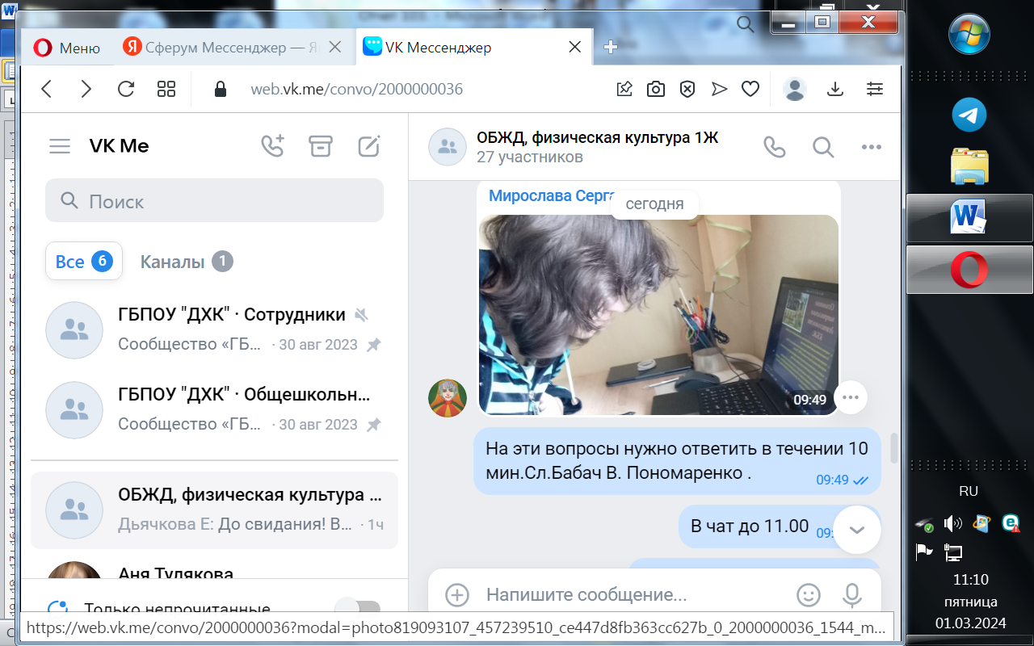This screenshot has width=1034, height=646.
Task: Record a voice message with microphone icon
Action: 851,595
